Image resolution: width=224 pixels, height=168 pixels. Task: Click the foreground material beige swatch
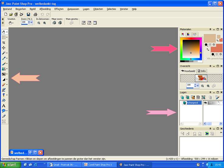[210, 38]
